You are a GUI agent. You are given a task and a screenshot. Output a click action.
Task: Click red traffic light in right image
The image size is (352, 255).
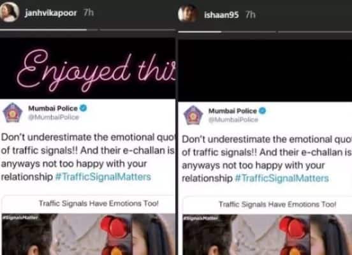point(293,228)
